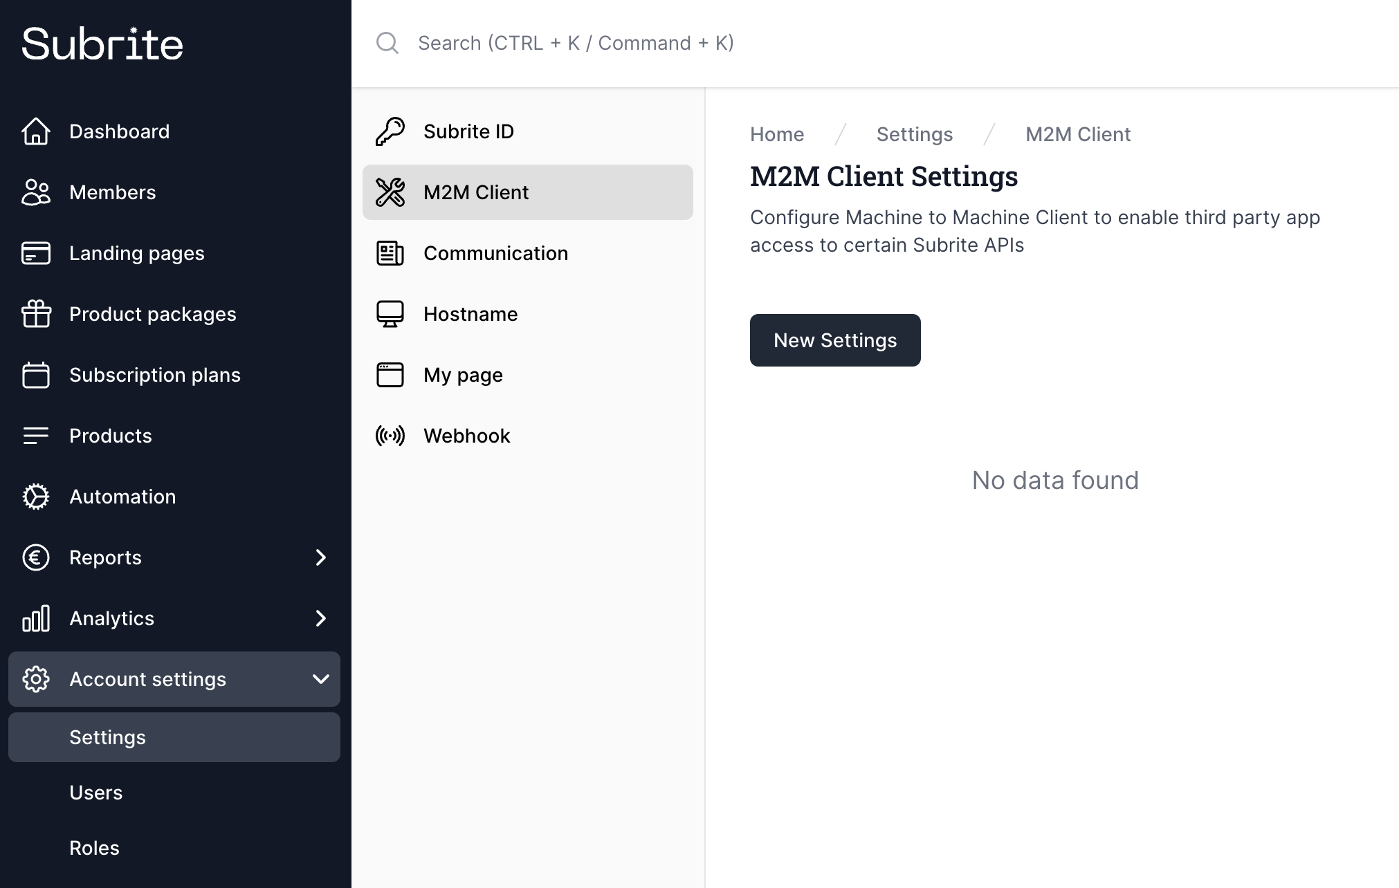
Task: Open the Analytics menu item
Action: (x=174, y=618)
